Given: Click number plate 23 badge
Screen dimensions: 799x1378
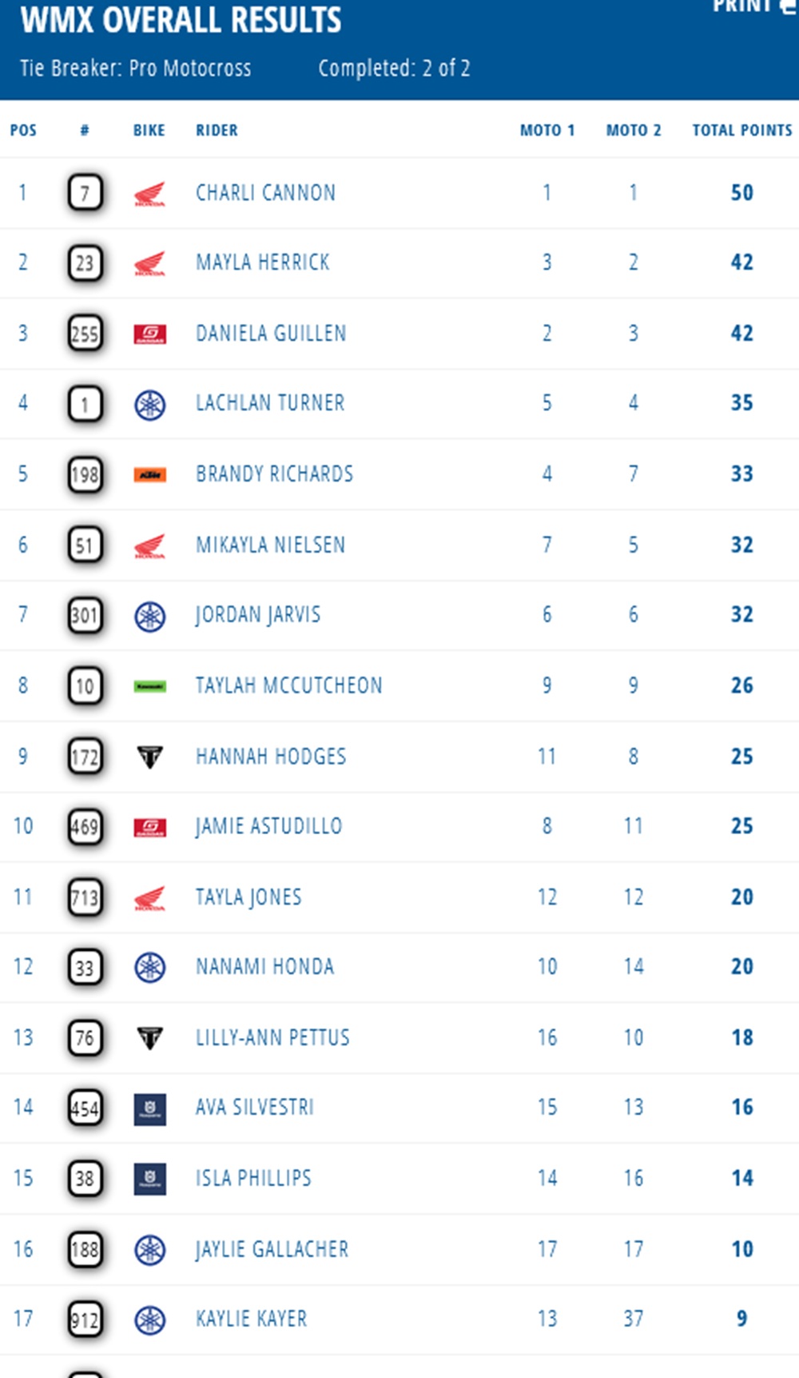Looking at the screenshot, I should click(85, 263).
